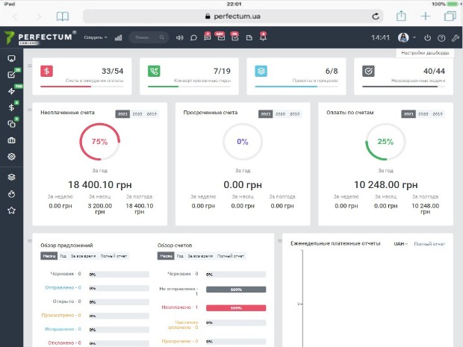Switch to Год tab in Обзор предложений
This screenshot has width=463, height=347.
tap(63, 257)
